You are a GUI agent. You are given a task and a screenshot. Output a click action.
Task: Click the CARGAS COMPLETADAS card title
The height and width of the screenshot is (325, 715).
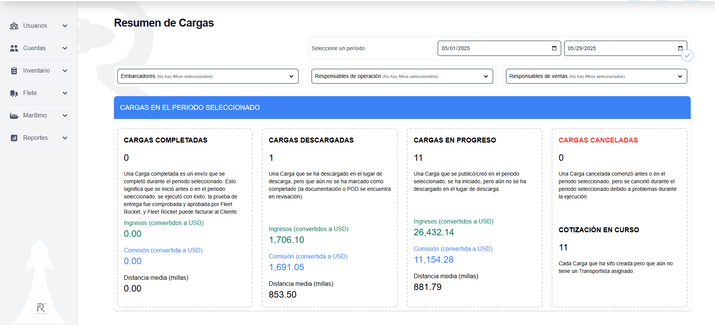click(166, 140)
